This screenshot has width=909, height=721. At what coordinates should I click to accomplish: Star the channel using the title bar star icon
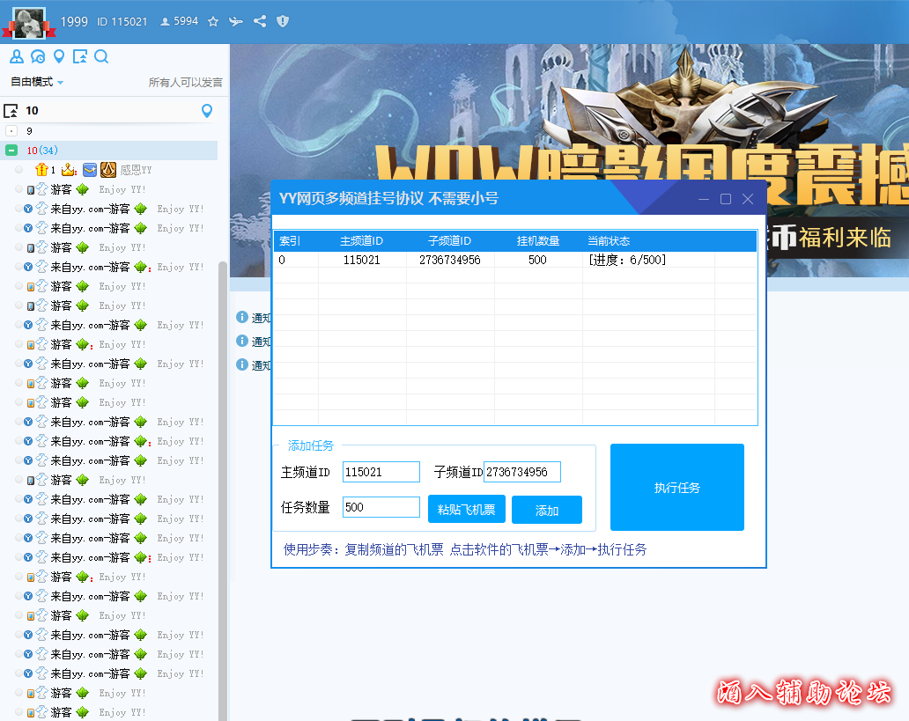(x=212, y=21)
